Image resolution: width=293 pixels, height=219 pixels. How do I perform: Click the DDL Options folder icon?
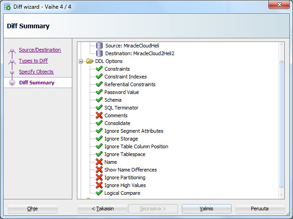point(90,61)
